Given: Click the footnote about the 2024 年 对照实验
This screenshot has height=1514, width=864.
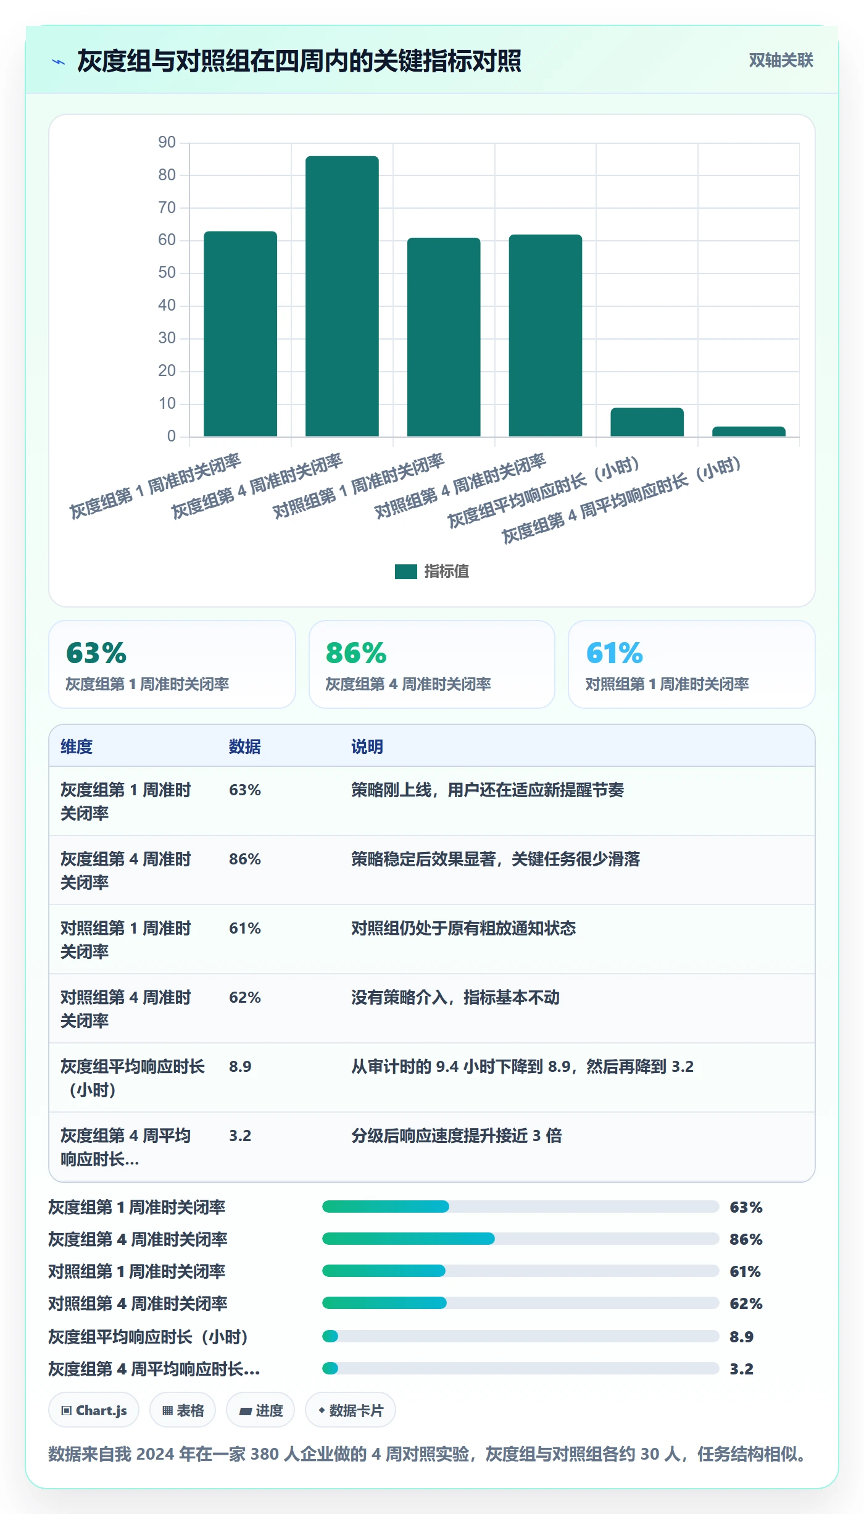Looking at the screenshot, I should point(428,1454).
